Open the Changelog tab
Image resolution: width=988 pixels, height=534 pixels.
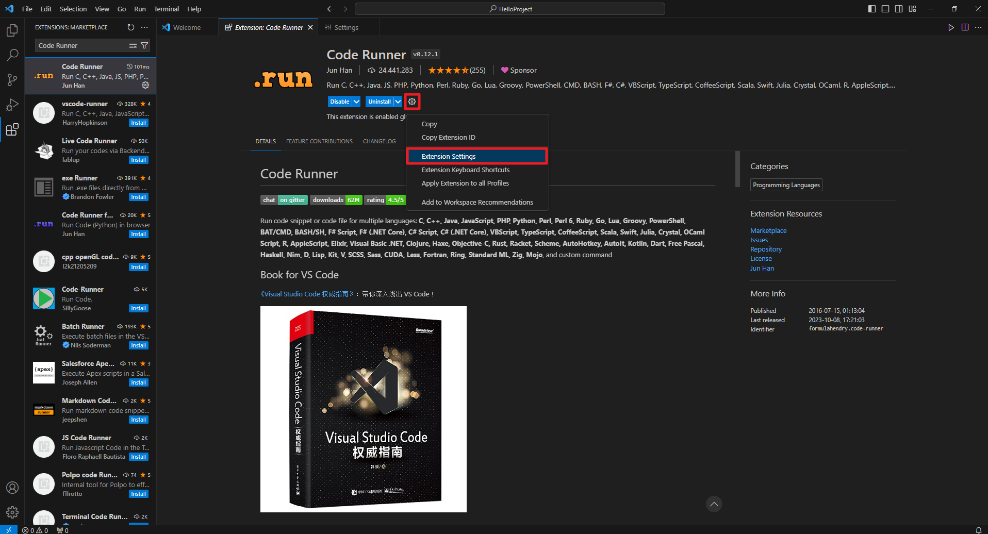379,141
